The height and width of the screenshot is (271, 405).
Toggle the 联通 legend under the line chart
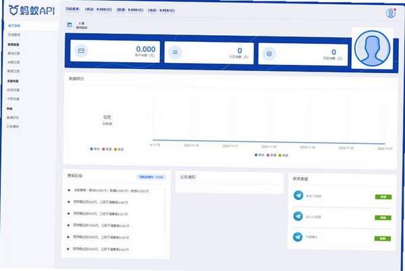click(271, 155)
